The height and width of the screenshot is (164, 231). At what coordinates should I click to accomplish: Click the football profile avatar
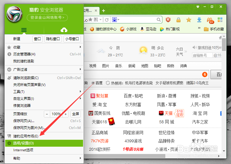(x=14, y=14)
